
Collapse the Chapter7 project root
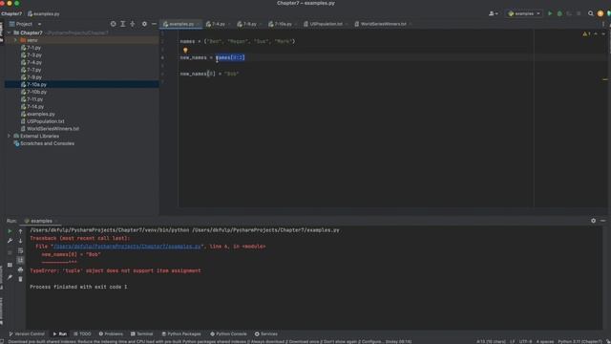point(9,32)
